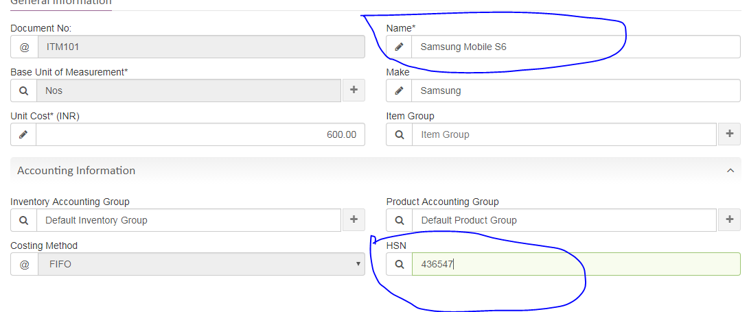Click the Make label
Image resolution: width=749 pixels, height=312 pixels.
398,72
